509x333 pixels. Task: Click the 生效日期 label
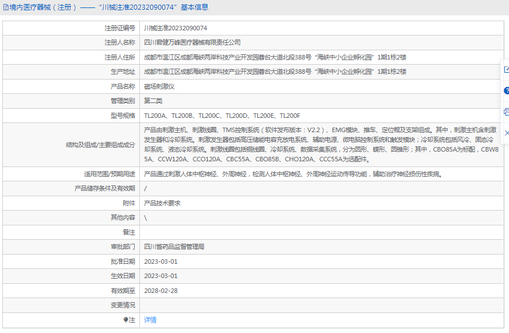[123, 276]
